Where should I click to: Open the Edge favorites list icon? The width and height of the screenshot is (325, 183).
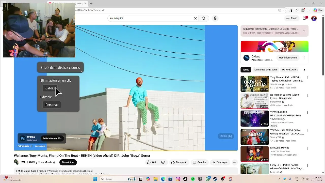(x=297, y=10)
